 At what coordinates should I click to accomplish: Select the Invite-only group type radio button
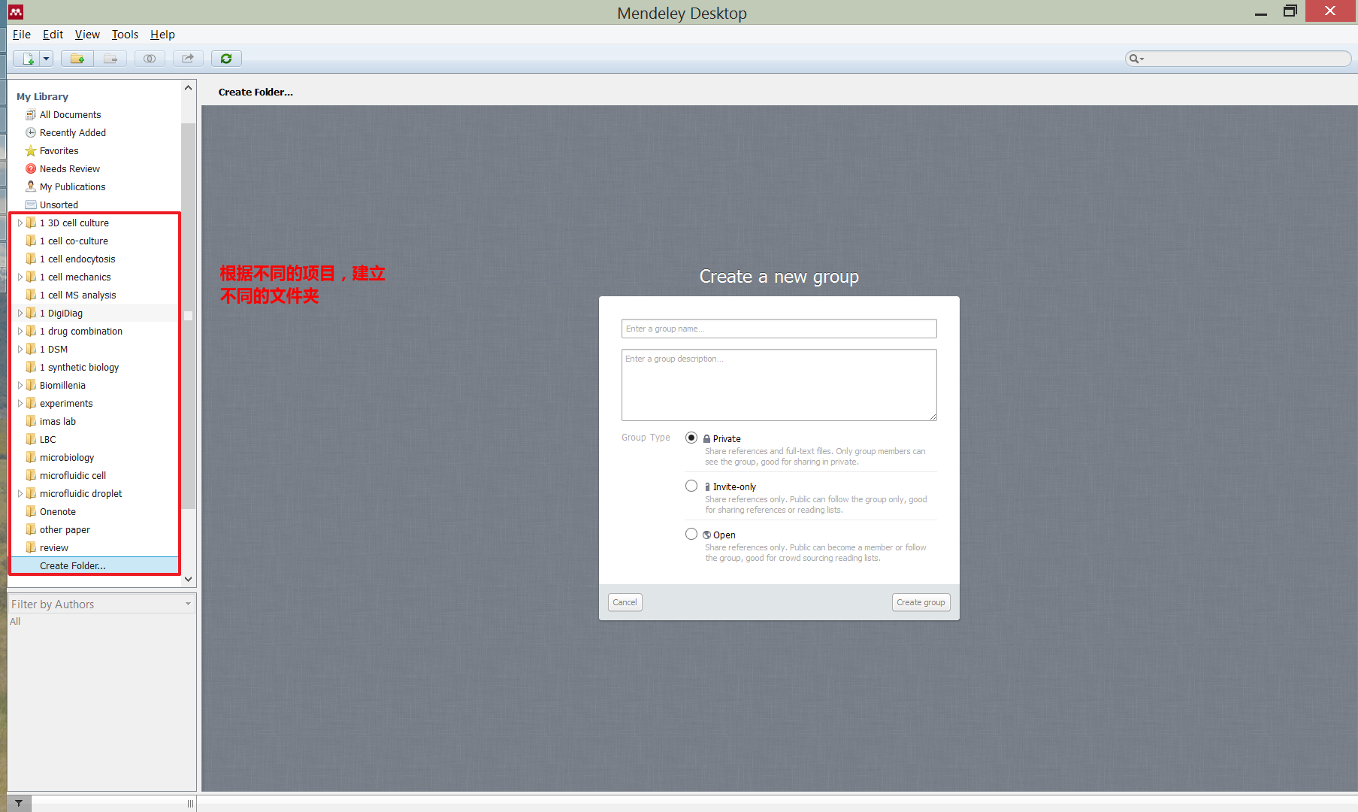tap(691, 486)
